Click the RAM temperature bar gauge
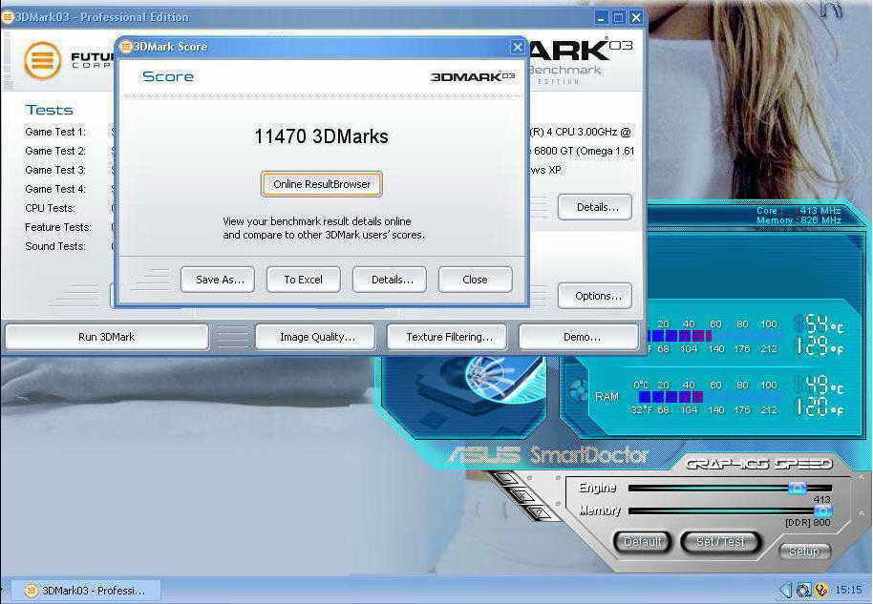Viewport: 873px width, 604px height. [x=671, y=397]
